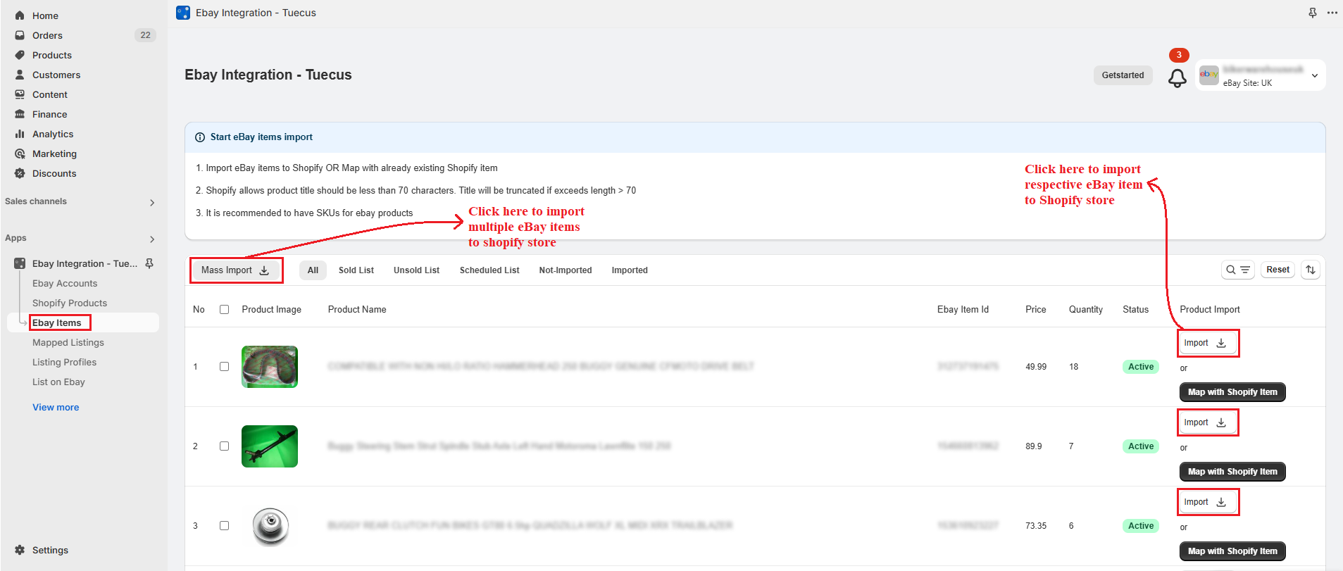Image resolution: width=1343 pixels, height=571 pixels.
Task: Map row 3 item with Shopify Item
Action: click(1232, 551)
